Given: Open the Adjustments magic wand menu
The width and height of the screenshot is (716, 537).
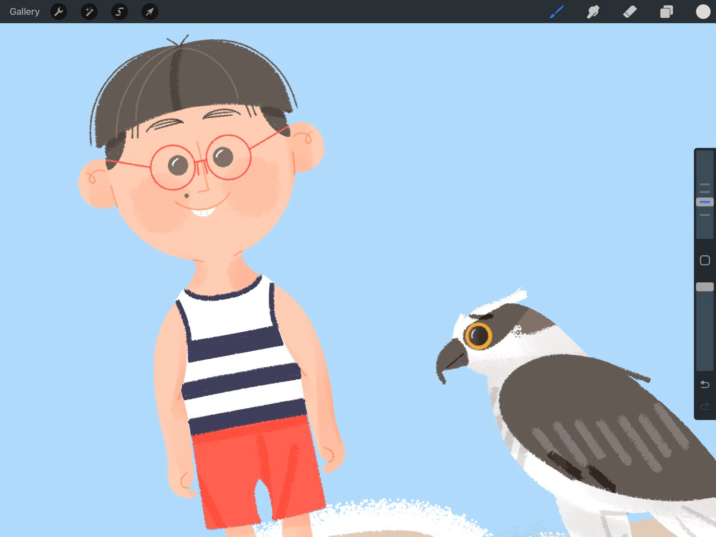Looking at the screenshot, I should click(89, 12).
